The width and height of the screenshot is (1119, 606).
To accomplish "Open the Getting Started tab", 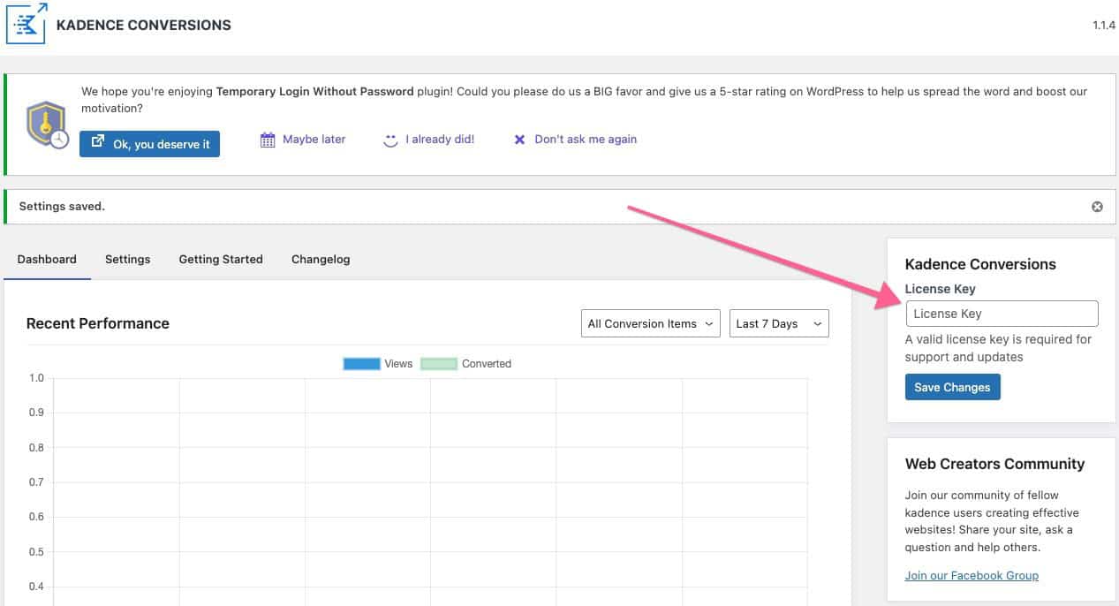I will point(221,260).
